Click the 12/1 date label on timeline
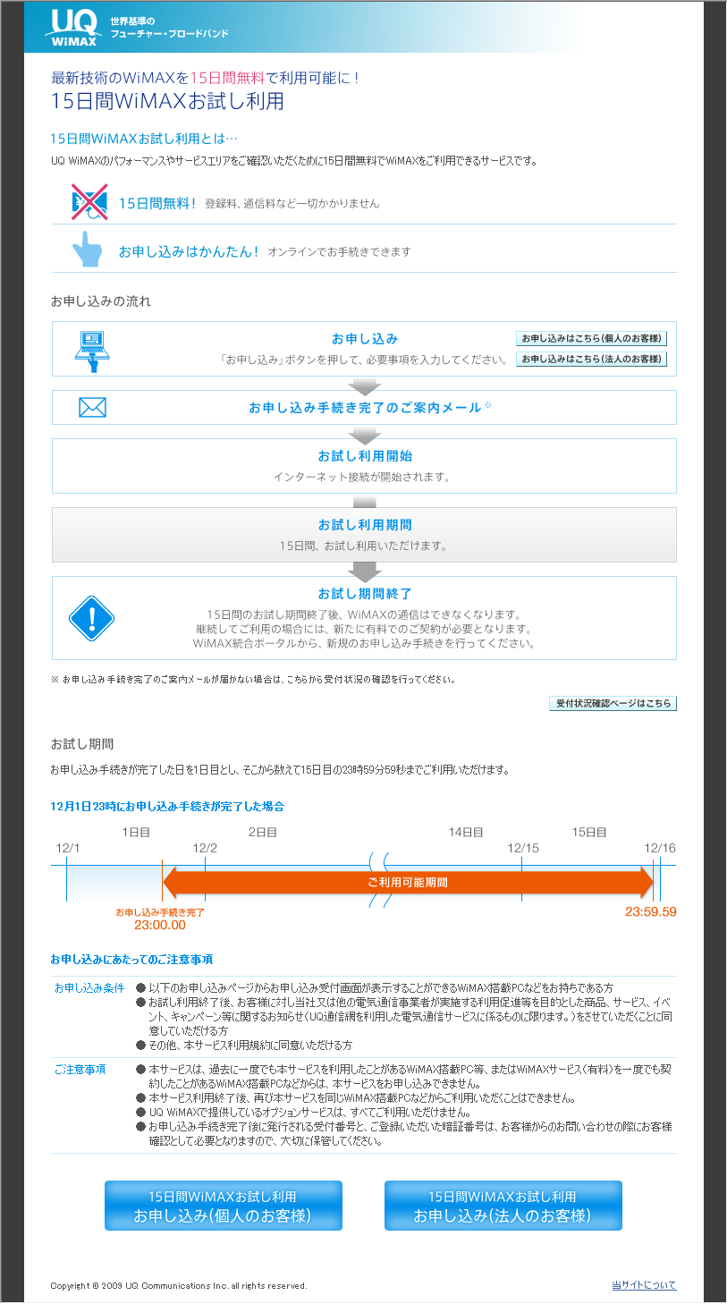This screenshot has height=1304, width=727. point(68,848)
